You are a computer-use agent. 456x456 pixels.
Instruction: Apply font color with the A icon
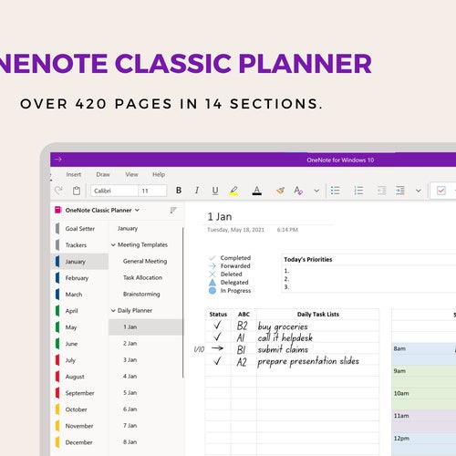257,191
